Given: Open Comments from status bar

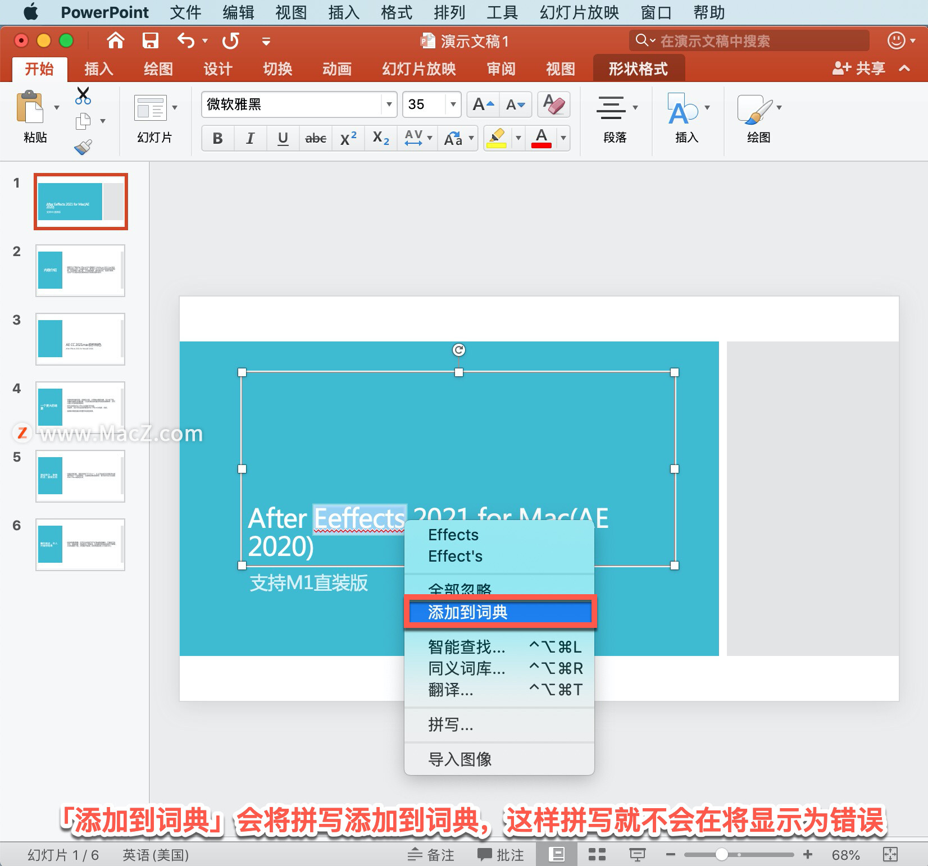Looking at the screenshot, I should point(501,855).
